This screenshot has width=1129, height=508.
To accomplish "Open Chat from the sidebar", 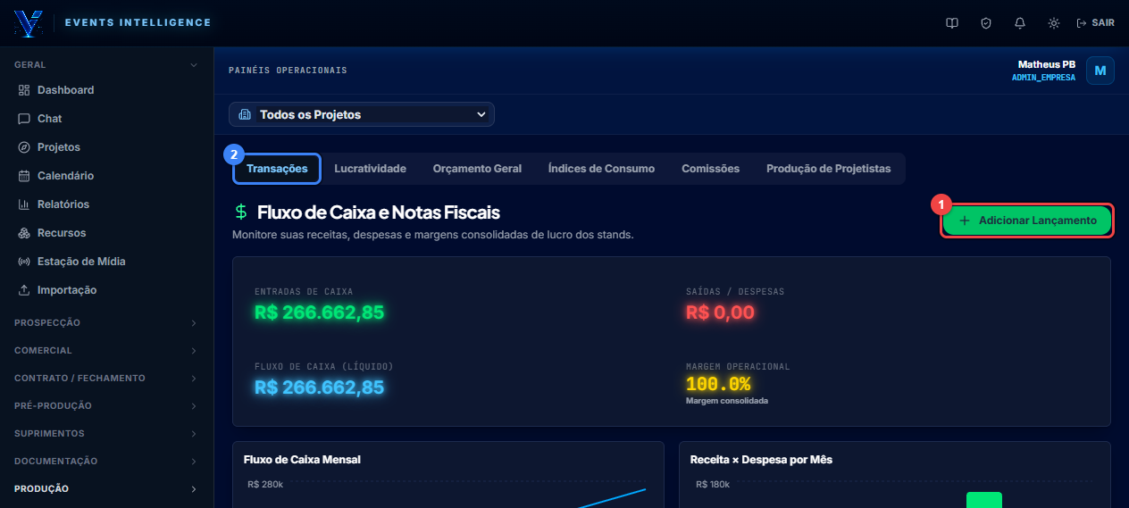I will tap(107, 119).
